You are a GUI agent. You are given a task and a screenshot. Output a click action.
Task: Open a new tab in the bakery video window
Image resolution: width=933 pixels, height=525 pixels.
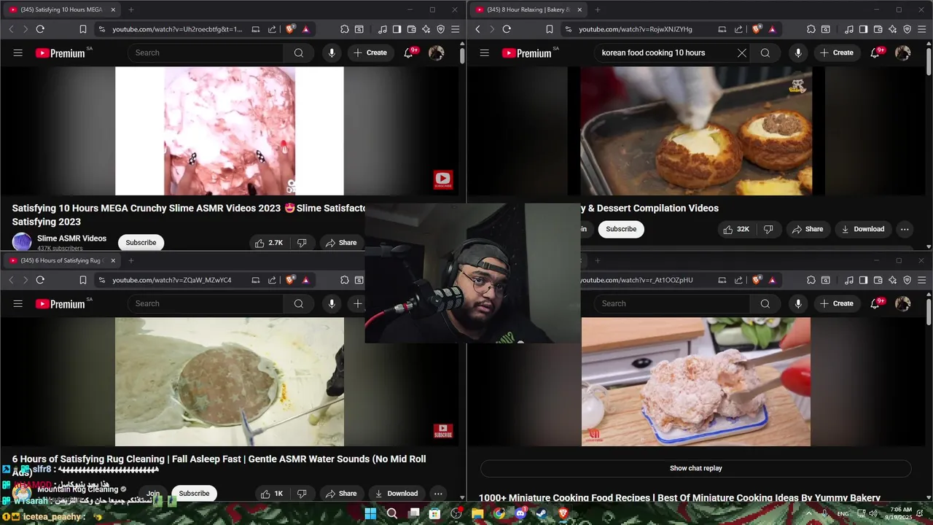click(598, 9)
